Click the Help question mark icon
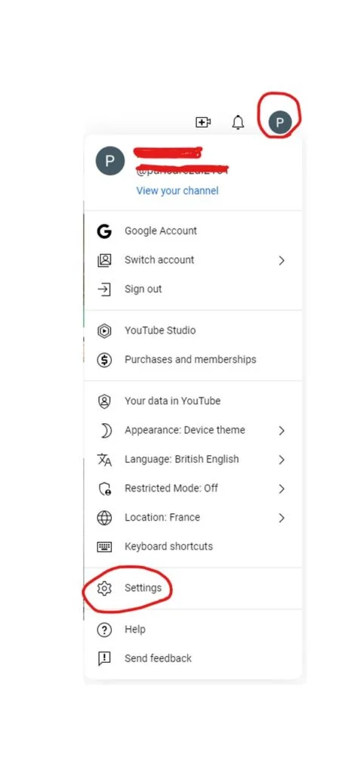The width and height of the screenshot is (357, 774). tap(104, 630)
